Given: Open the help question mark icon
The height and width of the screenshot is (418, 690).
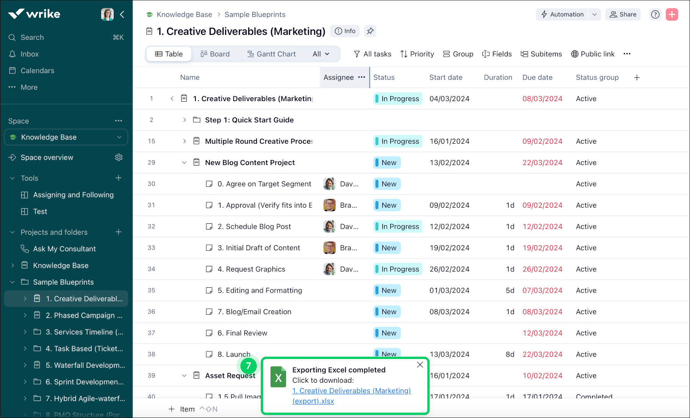Looking at the screenshot, I should pos(655,15).
